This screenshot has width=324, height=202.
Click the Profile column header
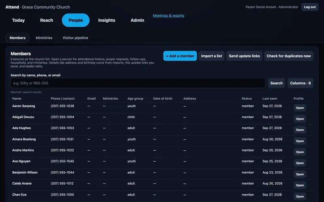(298, 99)
